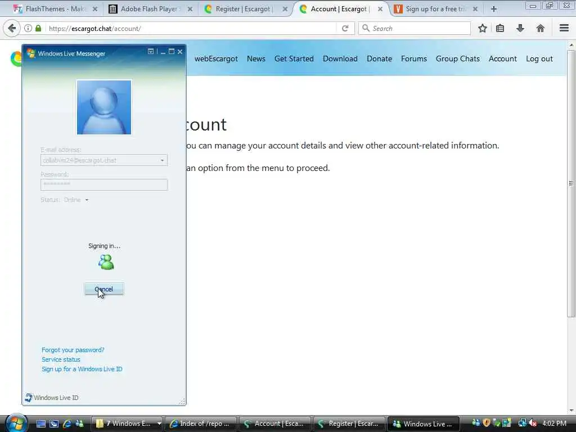Open the Service status link
The height and width of the screenshot is (432, 576).
point(61,359)
